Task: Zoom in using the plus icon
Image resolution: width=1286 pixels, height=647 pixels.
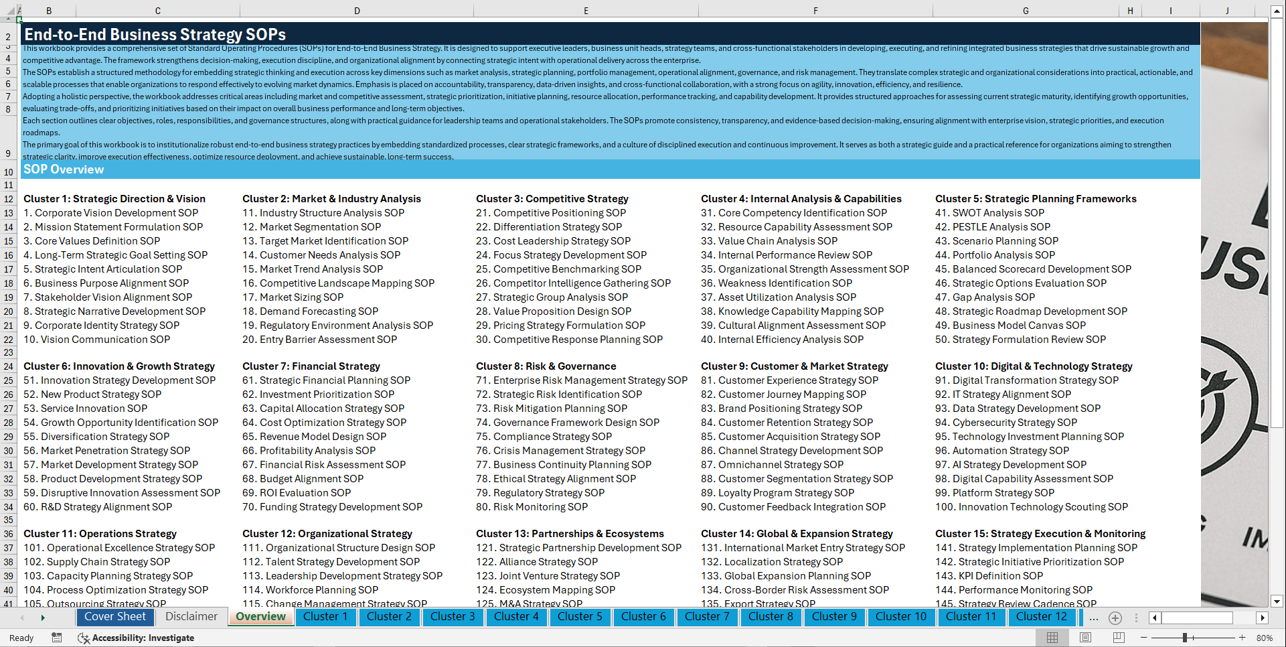Action: [x=1242, y=638]
